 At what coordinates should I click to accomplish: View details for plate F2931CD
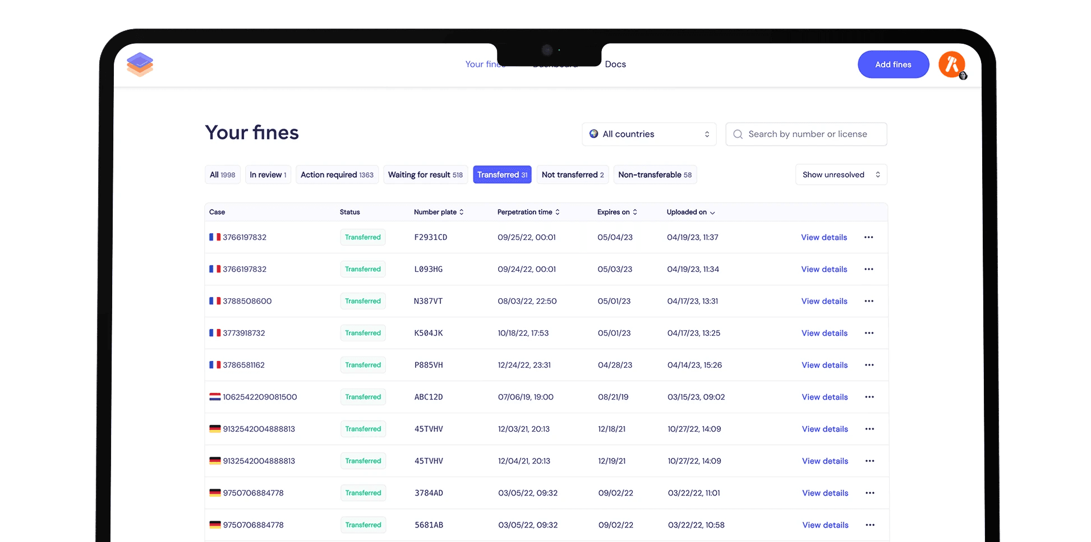click(824, 237)
